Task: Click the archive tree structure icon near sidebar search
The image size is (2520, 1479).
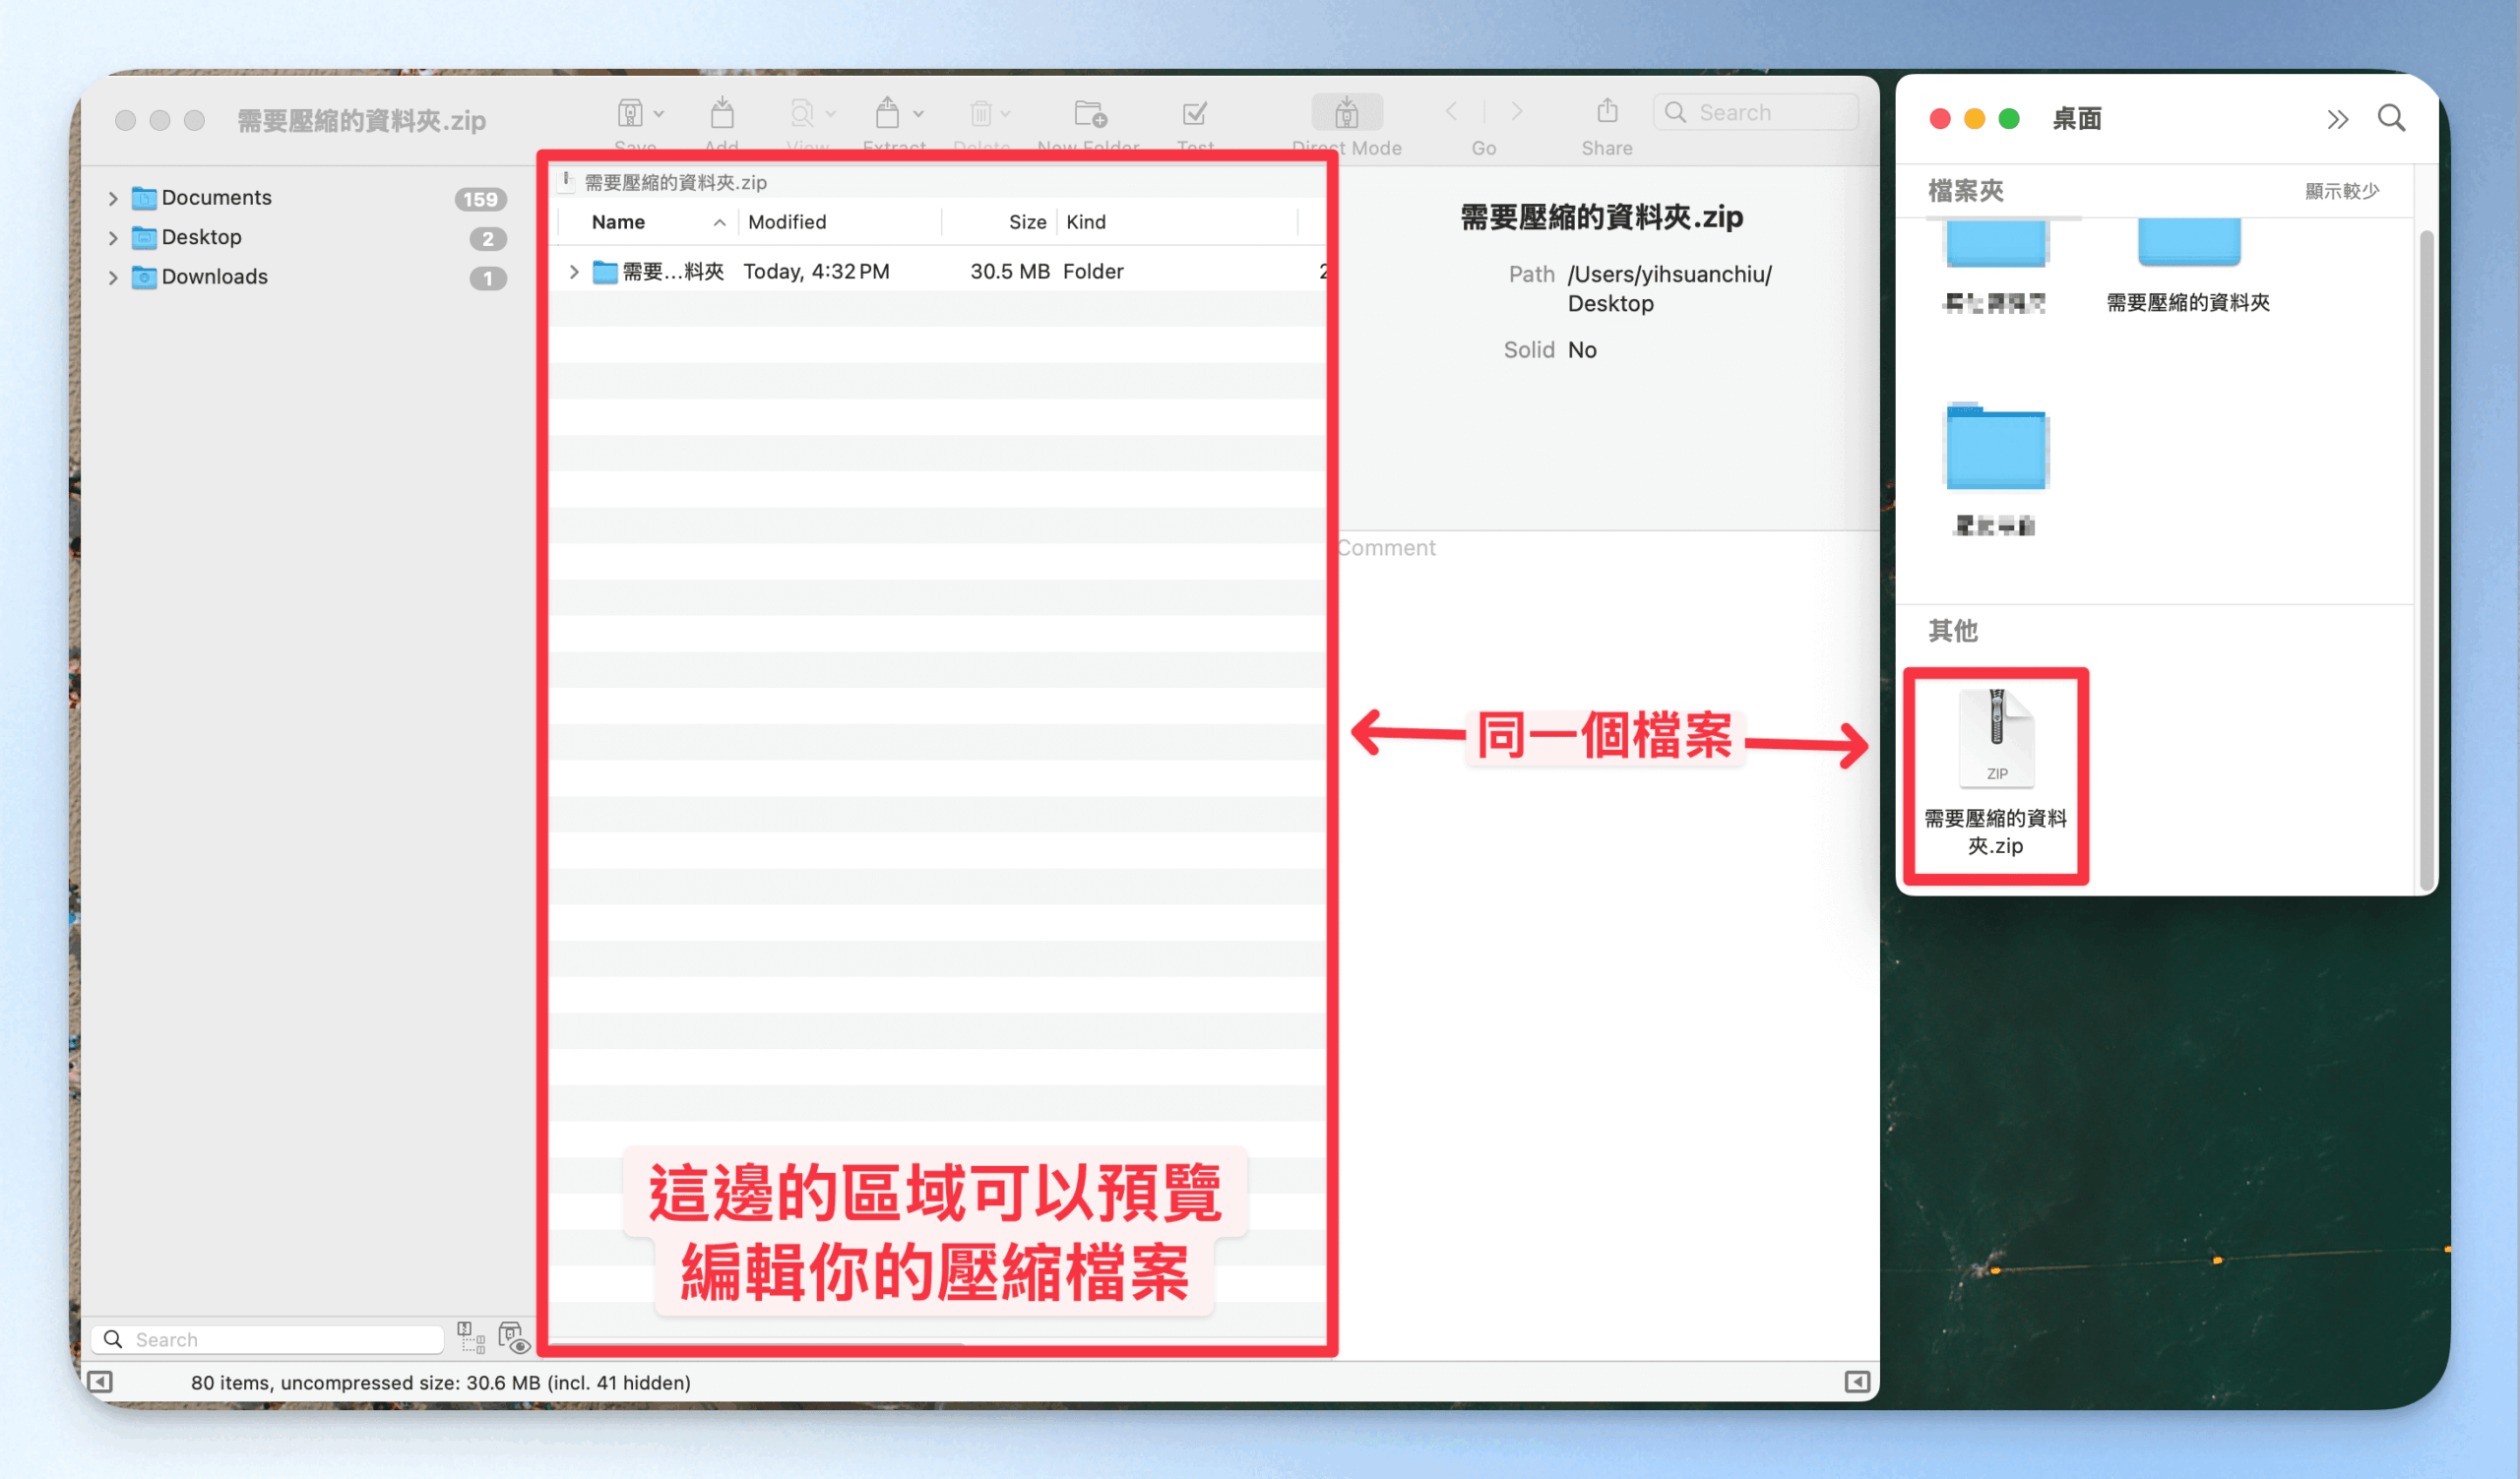Action: pyautogui.click(x=471, y=1337)
